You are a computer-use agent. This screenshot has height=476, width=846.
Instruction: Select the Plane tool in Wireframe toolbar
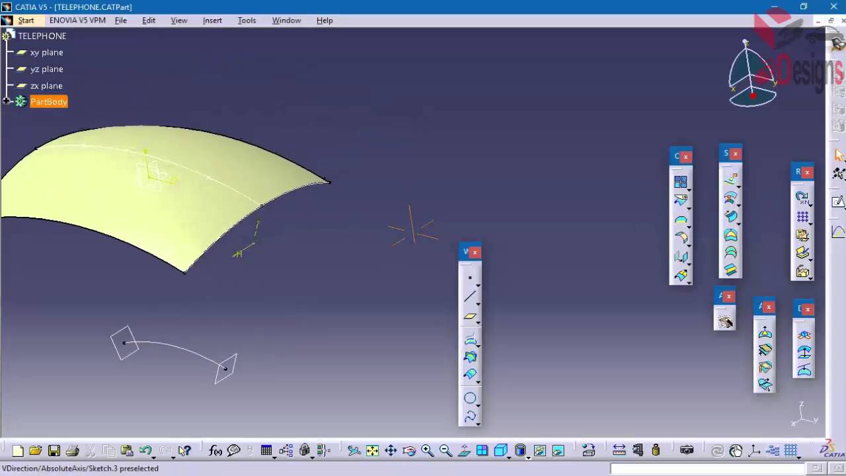coord(469,315)
